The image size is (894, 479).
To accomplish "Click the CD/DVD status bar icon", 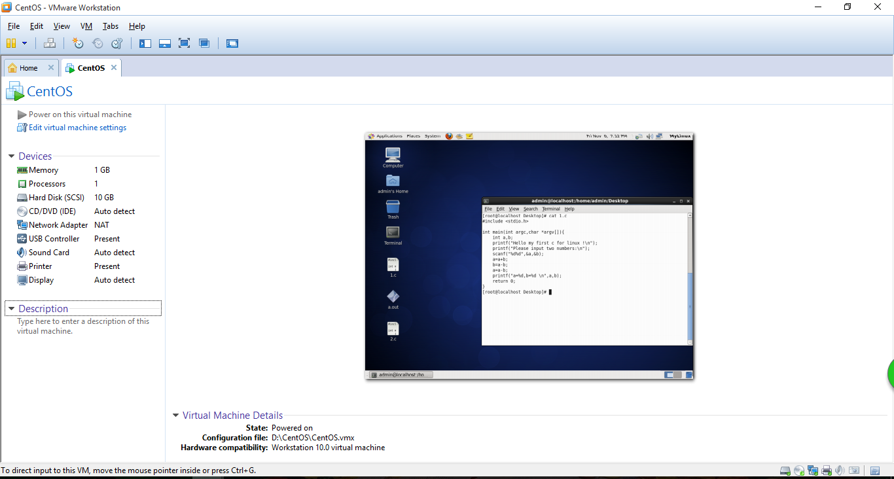I will [x=799, y=470].
